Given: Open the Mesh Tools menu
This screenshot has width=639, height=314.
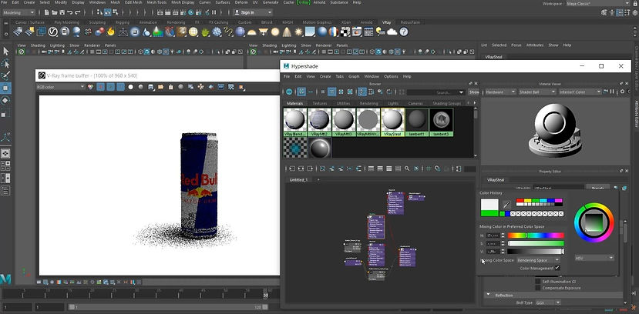Looking at the screenshot, I should [x=156, y=2].
